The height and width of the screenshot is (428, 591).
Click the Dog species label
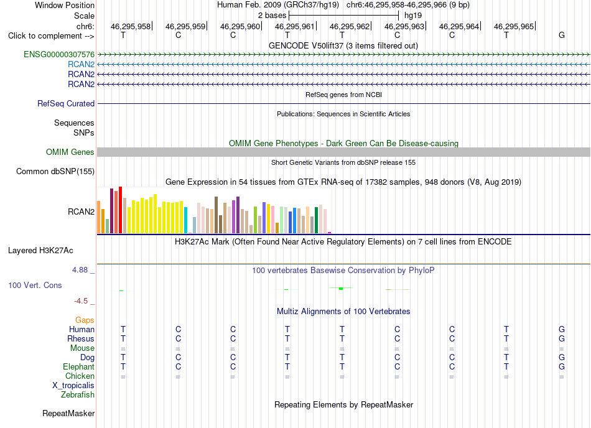(x=87, y=357)
